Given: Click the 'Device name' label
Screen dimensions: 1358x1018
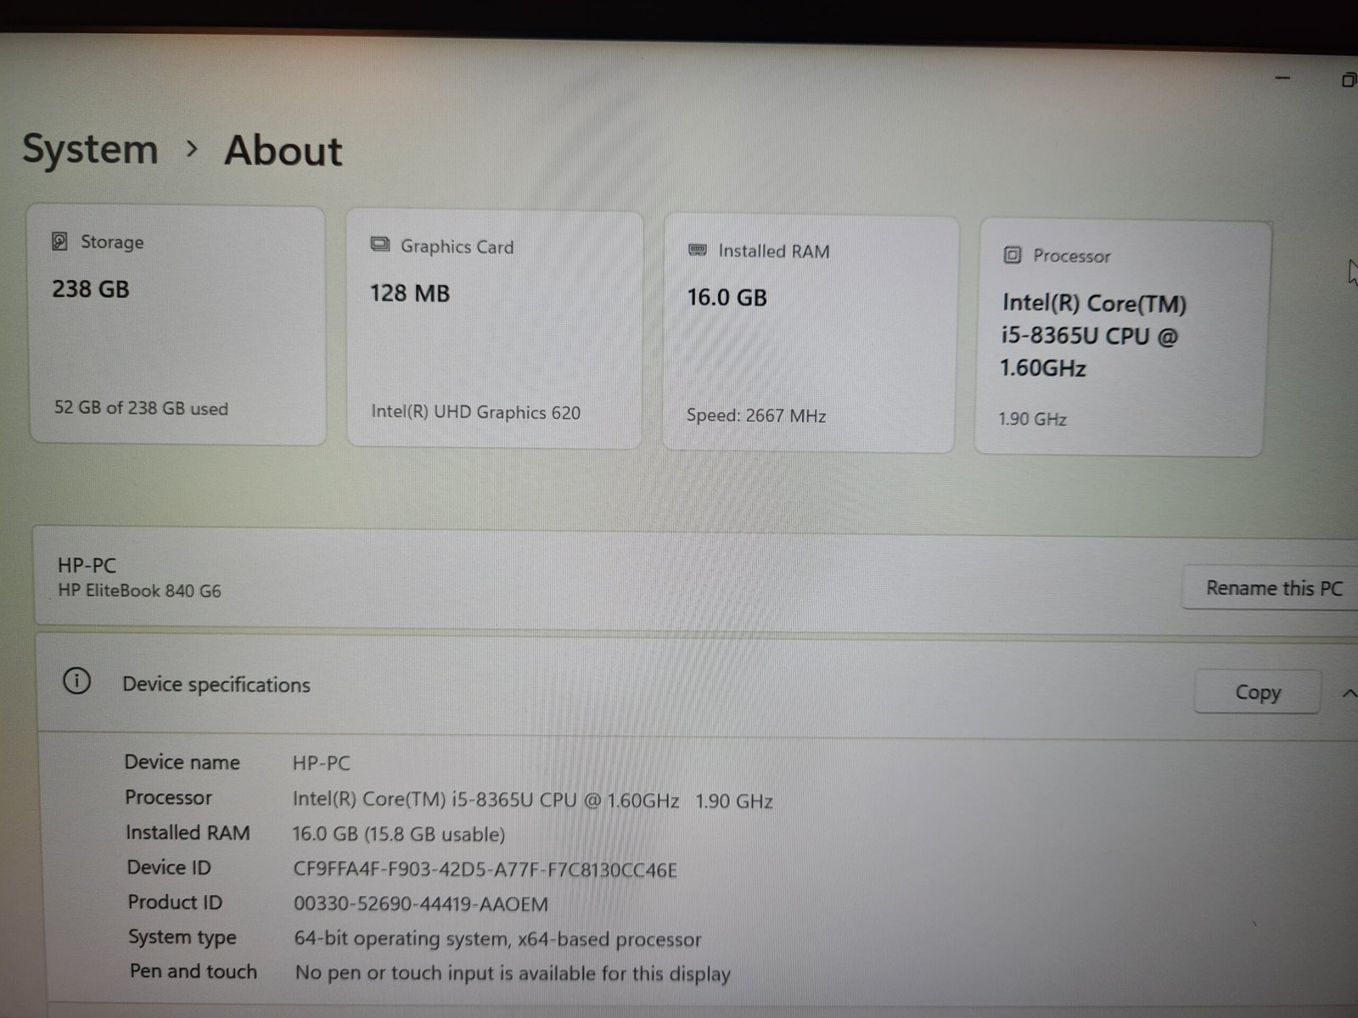Looking at the screenshot, I should pyautogui.click(x=182, y=762).
